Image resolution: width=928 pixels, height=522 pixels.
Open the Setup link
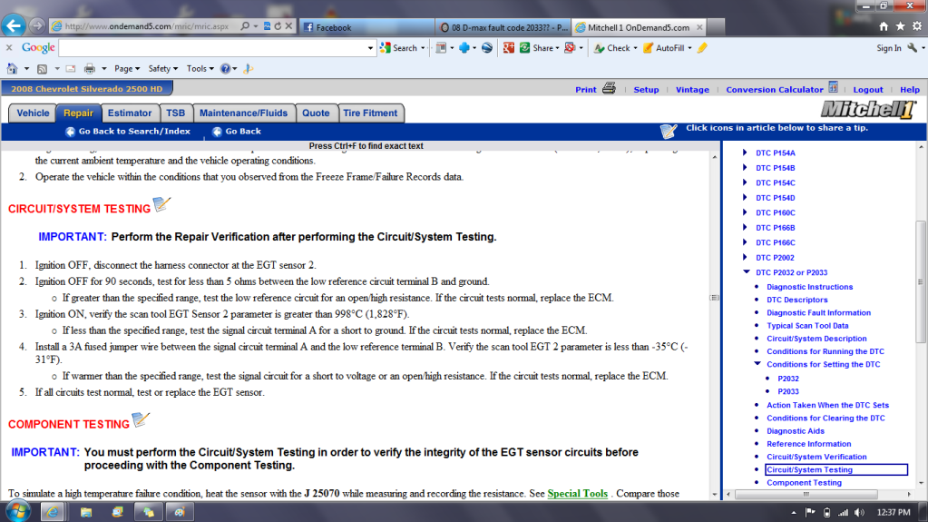coord(646,90)
